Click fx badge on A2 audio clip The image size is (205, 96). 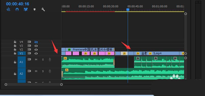click(x=67, y=70)
